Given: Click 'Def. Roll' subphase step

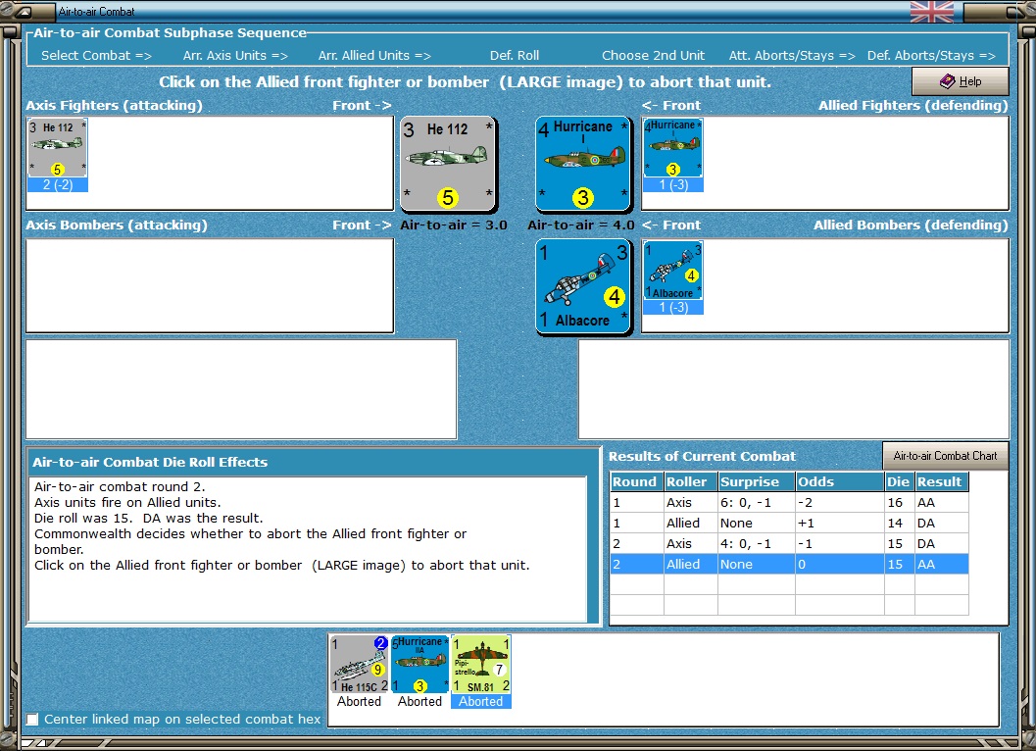Looking at the screenshot, I should coord(514,56).
